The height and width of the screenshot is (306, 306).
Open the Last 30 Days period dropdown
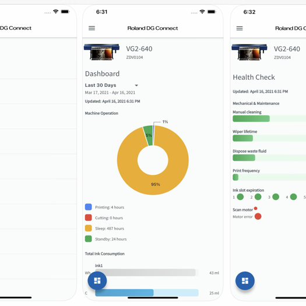point(112,85)
